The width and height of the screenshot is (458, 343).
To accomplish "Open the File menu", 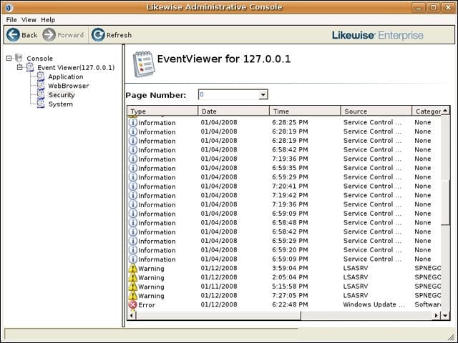I will pyautogui.click(x=11, y=20).
